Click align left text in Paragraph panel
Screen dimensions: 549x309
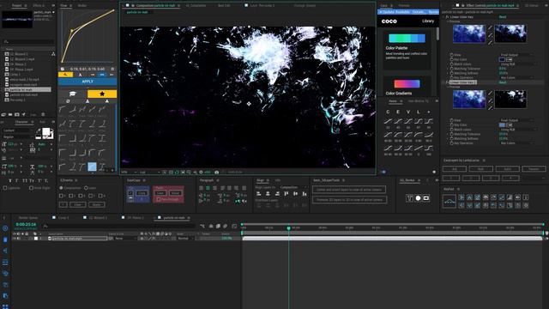(201, 188)
